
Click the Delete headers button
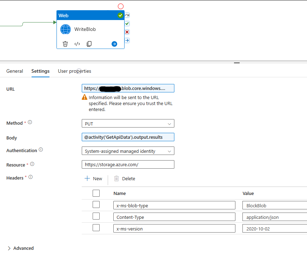coord(124,178)
